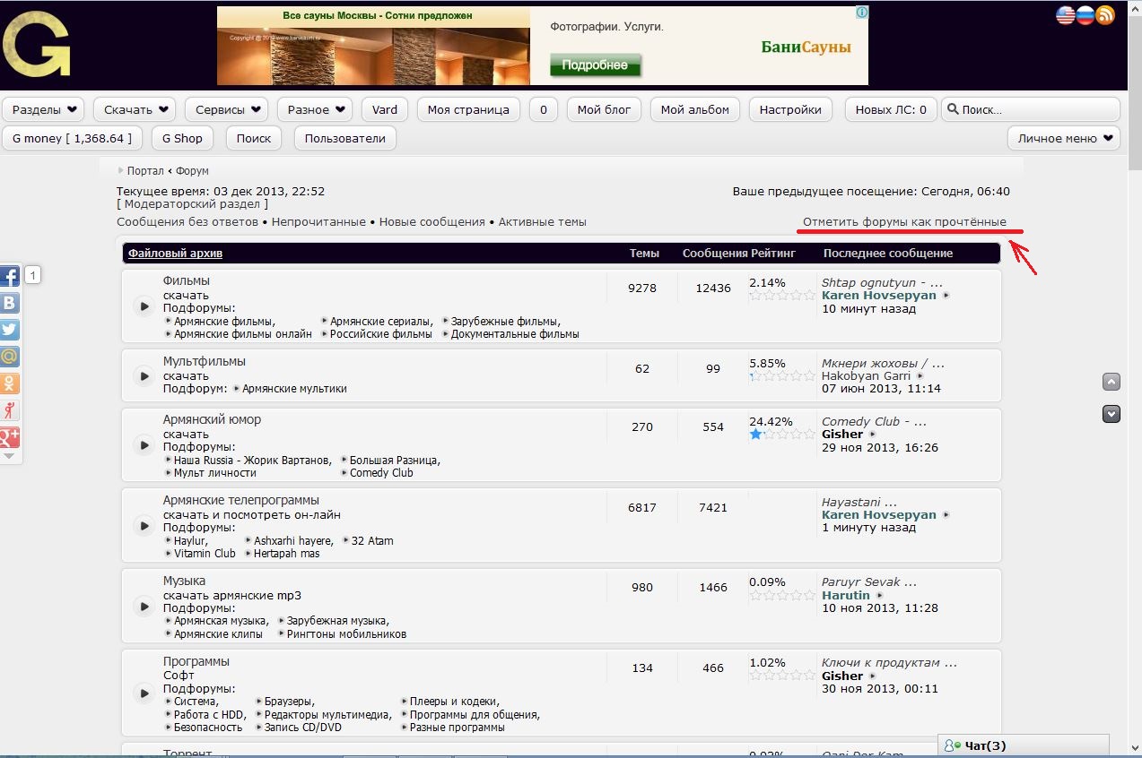Click Отметить форумы как прочтённые link

904,222
